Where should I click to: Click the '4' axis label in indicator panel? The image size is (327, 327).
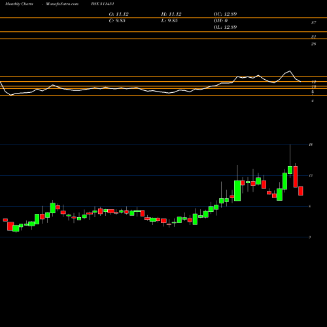[313, 101]
